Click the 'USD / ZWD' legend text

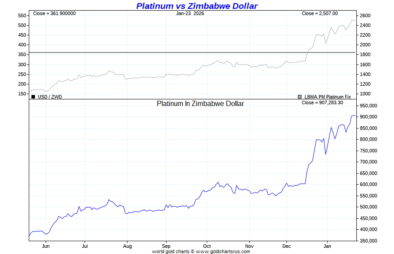[50, 96]
